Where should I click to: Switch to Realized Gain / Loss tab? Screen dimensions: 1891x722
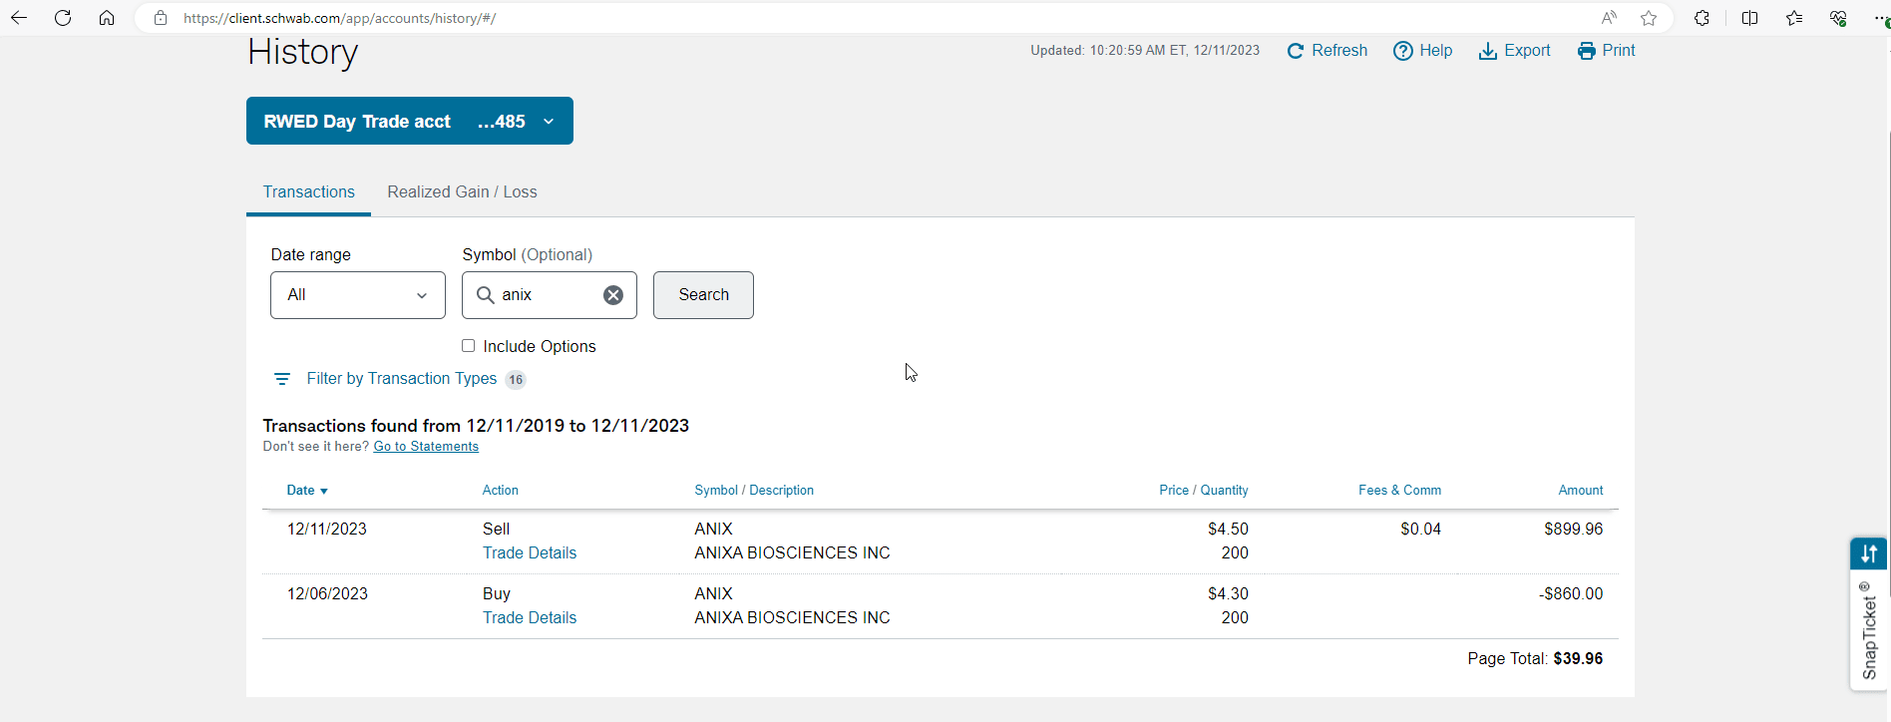[462, 192]
